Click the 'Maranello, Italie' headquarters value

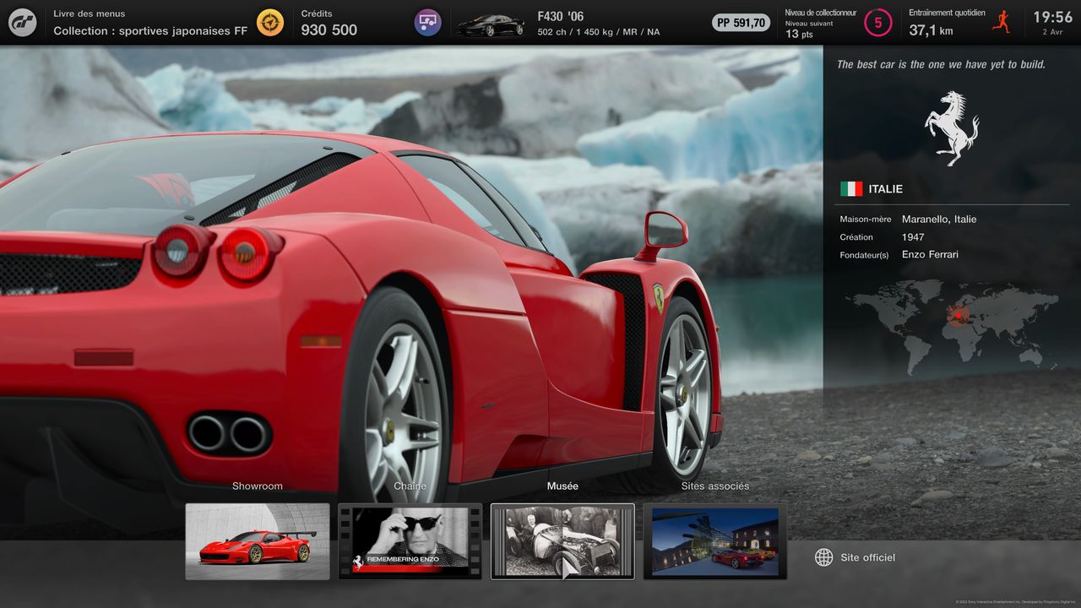point(939,219)
